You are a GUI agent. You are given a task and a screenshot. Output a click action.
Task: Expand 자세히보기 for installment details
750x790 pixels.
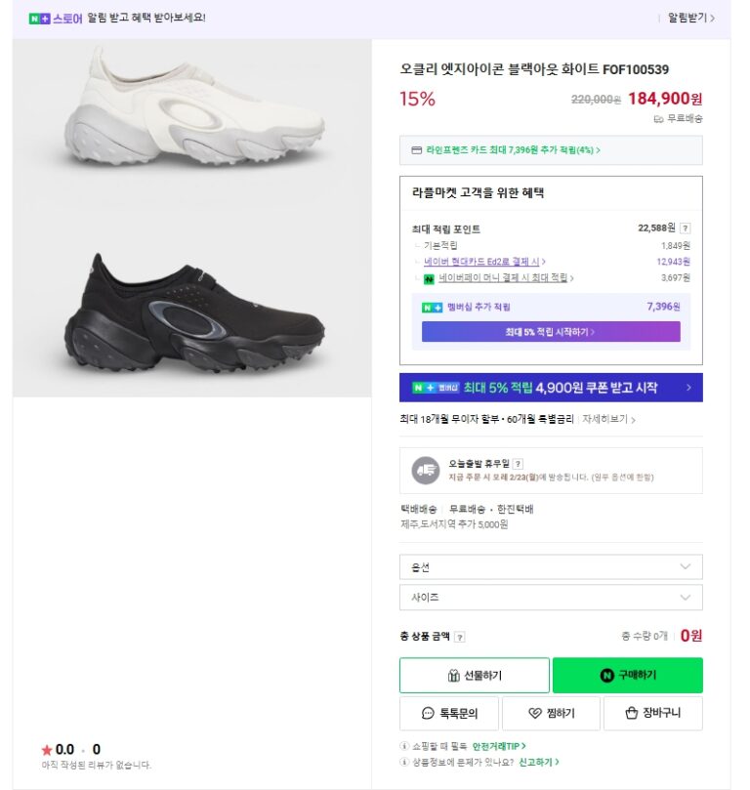pyautogui.click(x=608, y=420)
